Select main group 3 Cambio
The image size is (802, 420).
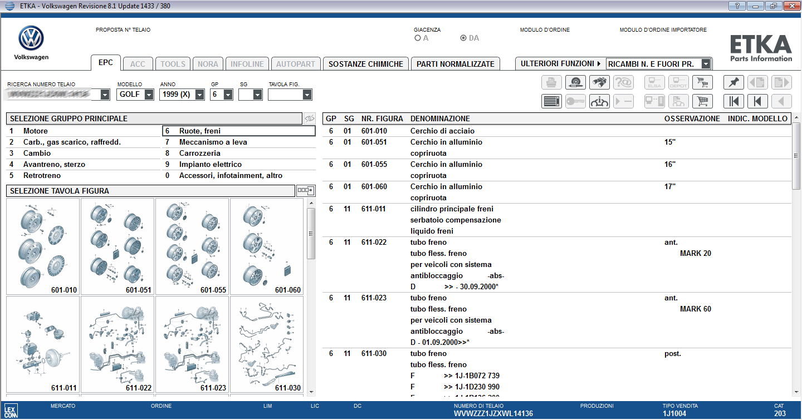(84, 153)
